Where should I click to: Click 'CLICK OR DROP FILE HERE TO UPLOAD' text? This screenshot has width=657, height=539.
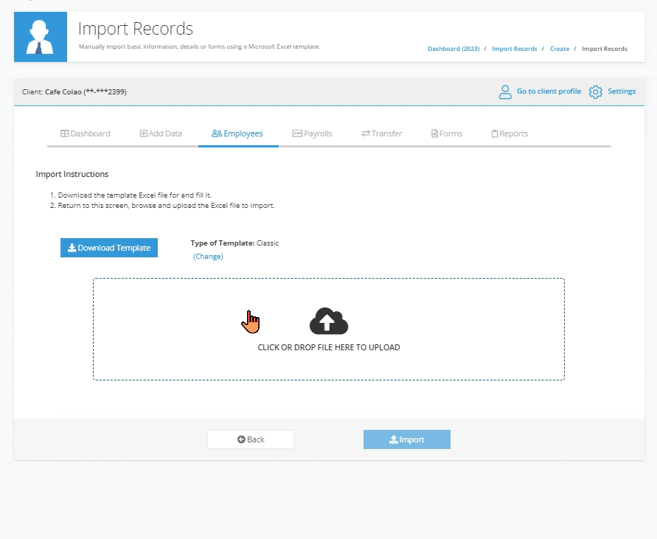329,347
